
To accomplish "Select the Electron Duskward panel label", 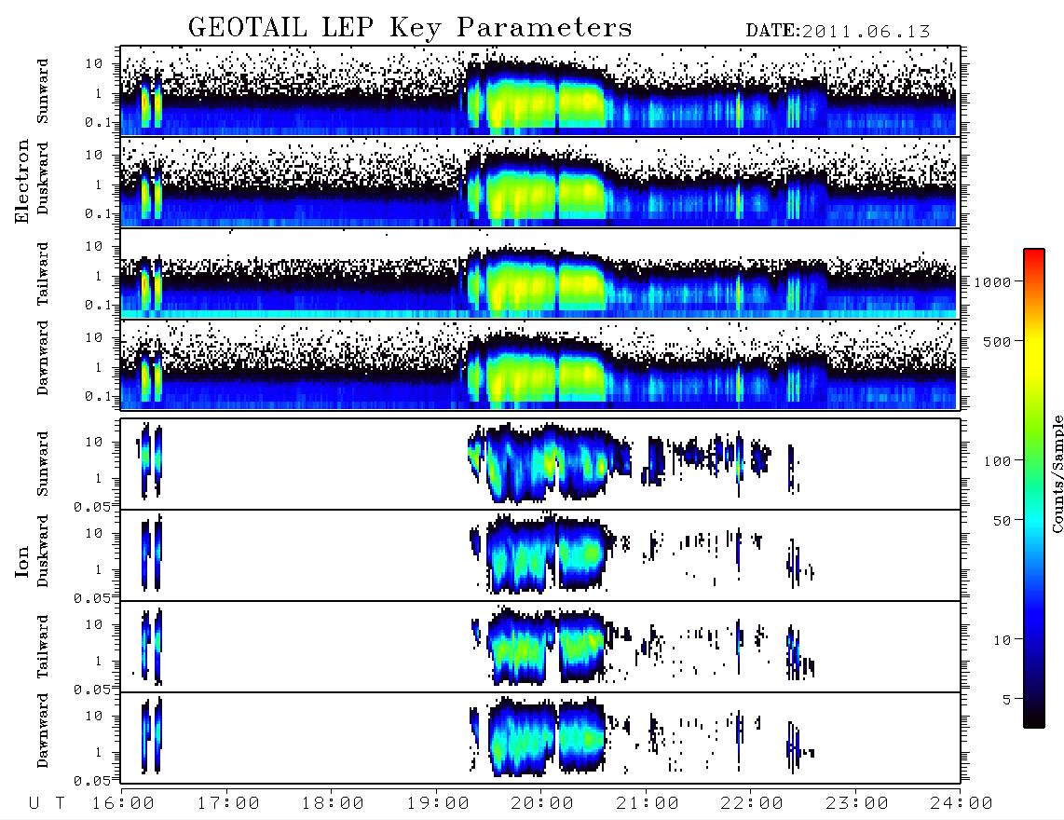I will coord(43,179).
